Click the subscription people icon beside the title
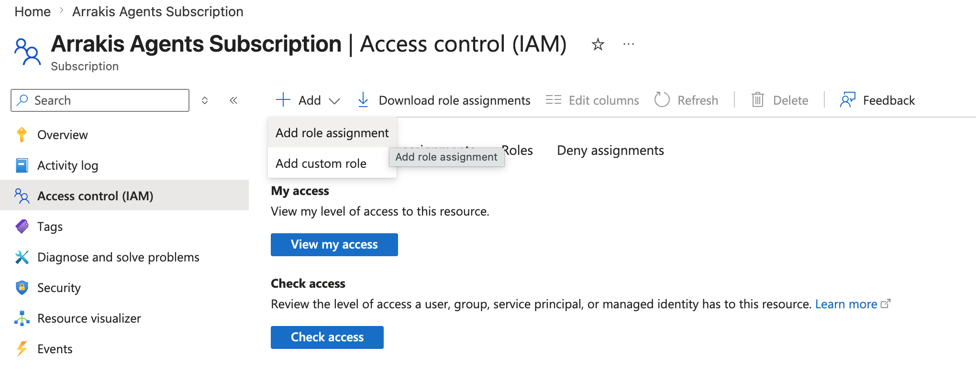The width and height of the screenshot is (976, 369). (27, 52)
